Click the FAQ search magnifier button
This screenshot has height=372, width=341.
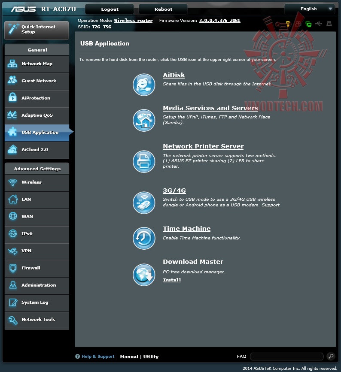click(331, 356)
